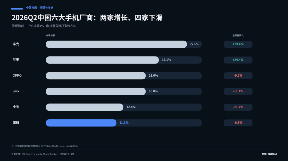288x161 pixels.
Task: Click the -11.4% badge for vivo
Action: pos(238,91)
